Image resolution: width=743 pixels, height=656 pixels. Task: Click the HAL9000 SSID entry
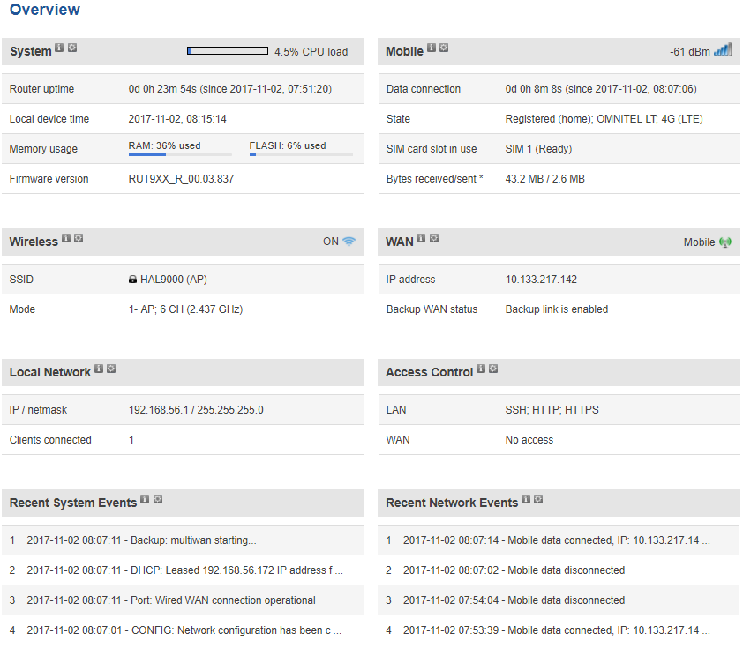point(173,280)
